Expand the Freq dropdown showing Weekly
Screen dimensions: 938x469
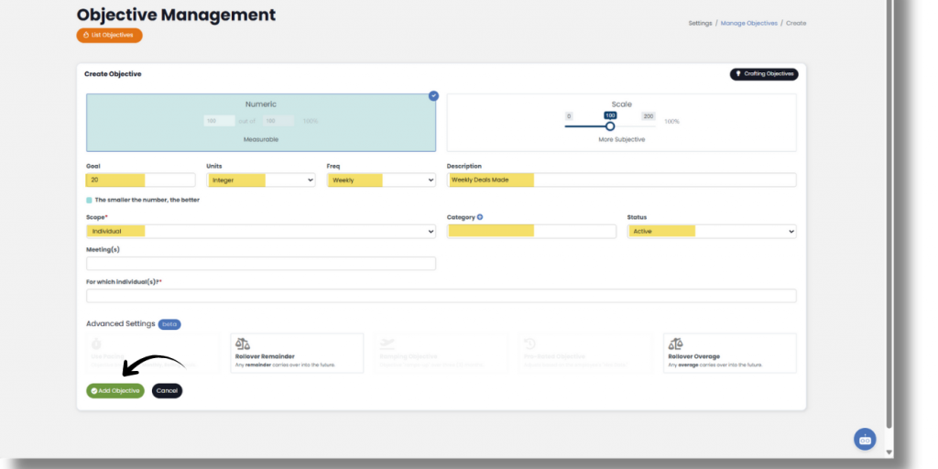pyautogui.click(x=380, y=180)
